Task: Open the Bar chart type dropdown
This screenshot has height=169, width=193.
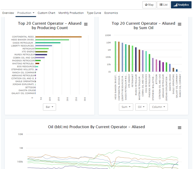Action: pos(49,107)
